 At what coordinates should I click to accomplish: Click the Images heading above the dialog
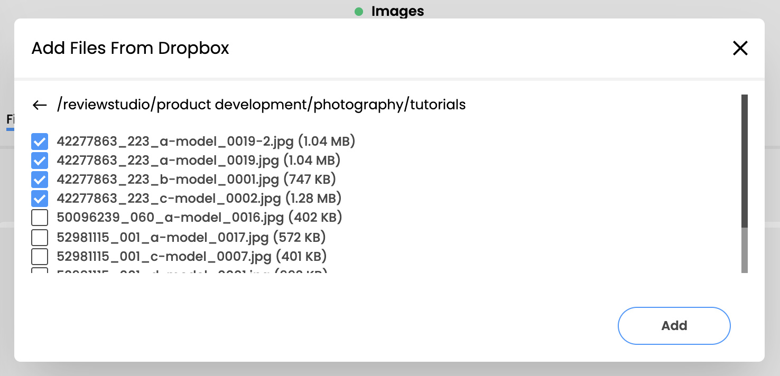(x=397, y=11)
